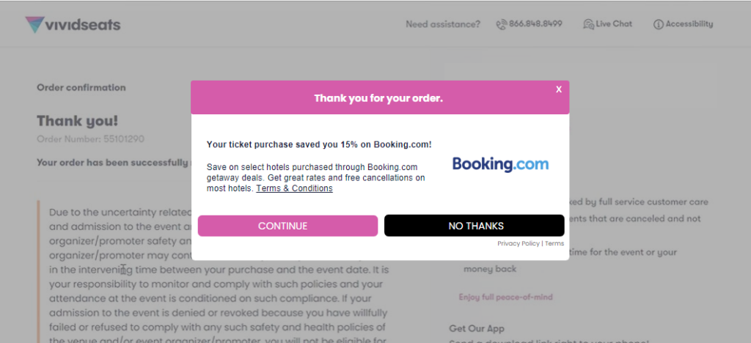Open the Accessibility text link
The width and height of the screenshot is (751, 343).
pyautogui.click(x=689, y=24)
